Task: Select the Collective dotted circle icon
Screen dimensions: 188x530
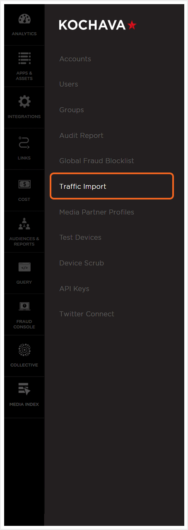Action: (x=24, y=350)
